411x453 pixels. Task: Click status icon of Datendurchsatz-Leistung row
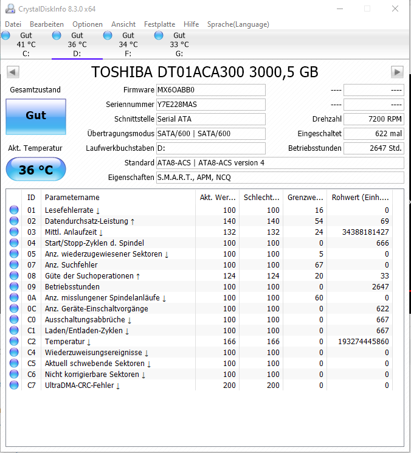(x=14, y=221)
